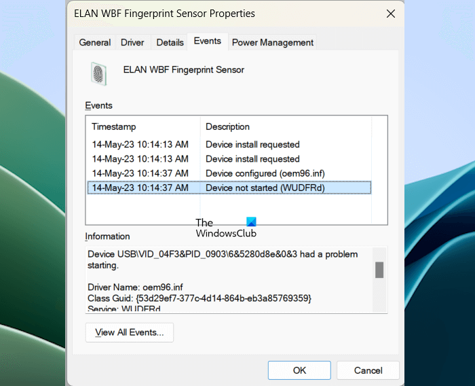Viewport: 475px width, 386px height.
Task: Switch to the General tab
Action: [95, 42]
